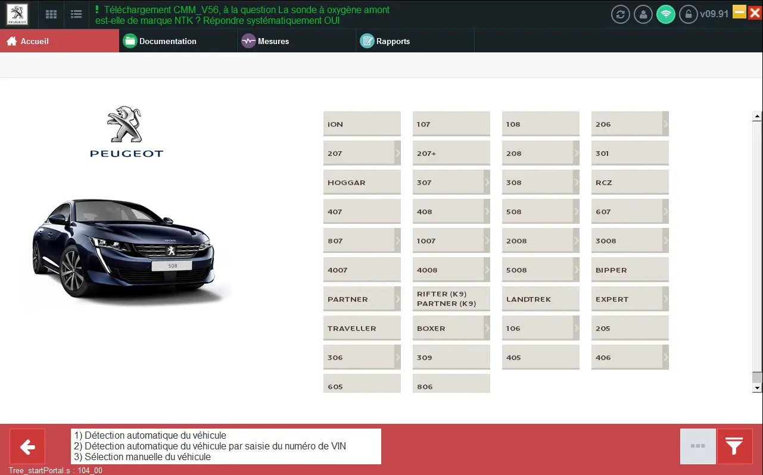Open the Rapports tab

393,41
